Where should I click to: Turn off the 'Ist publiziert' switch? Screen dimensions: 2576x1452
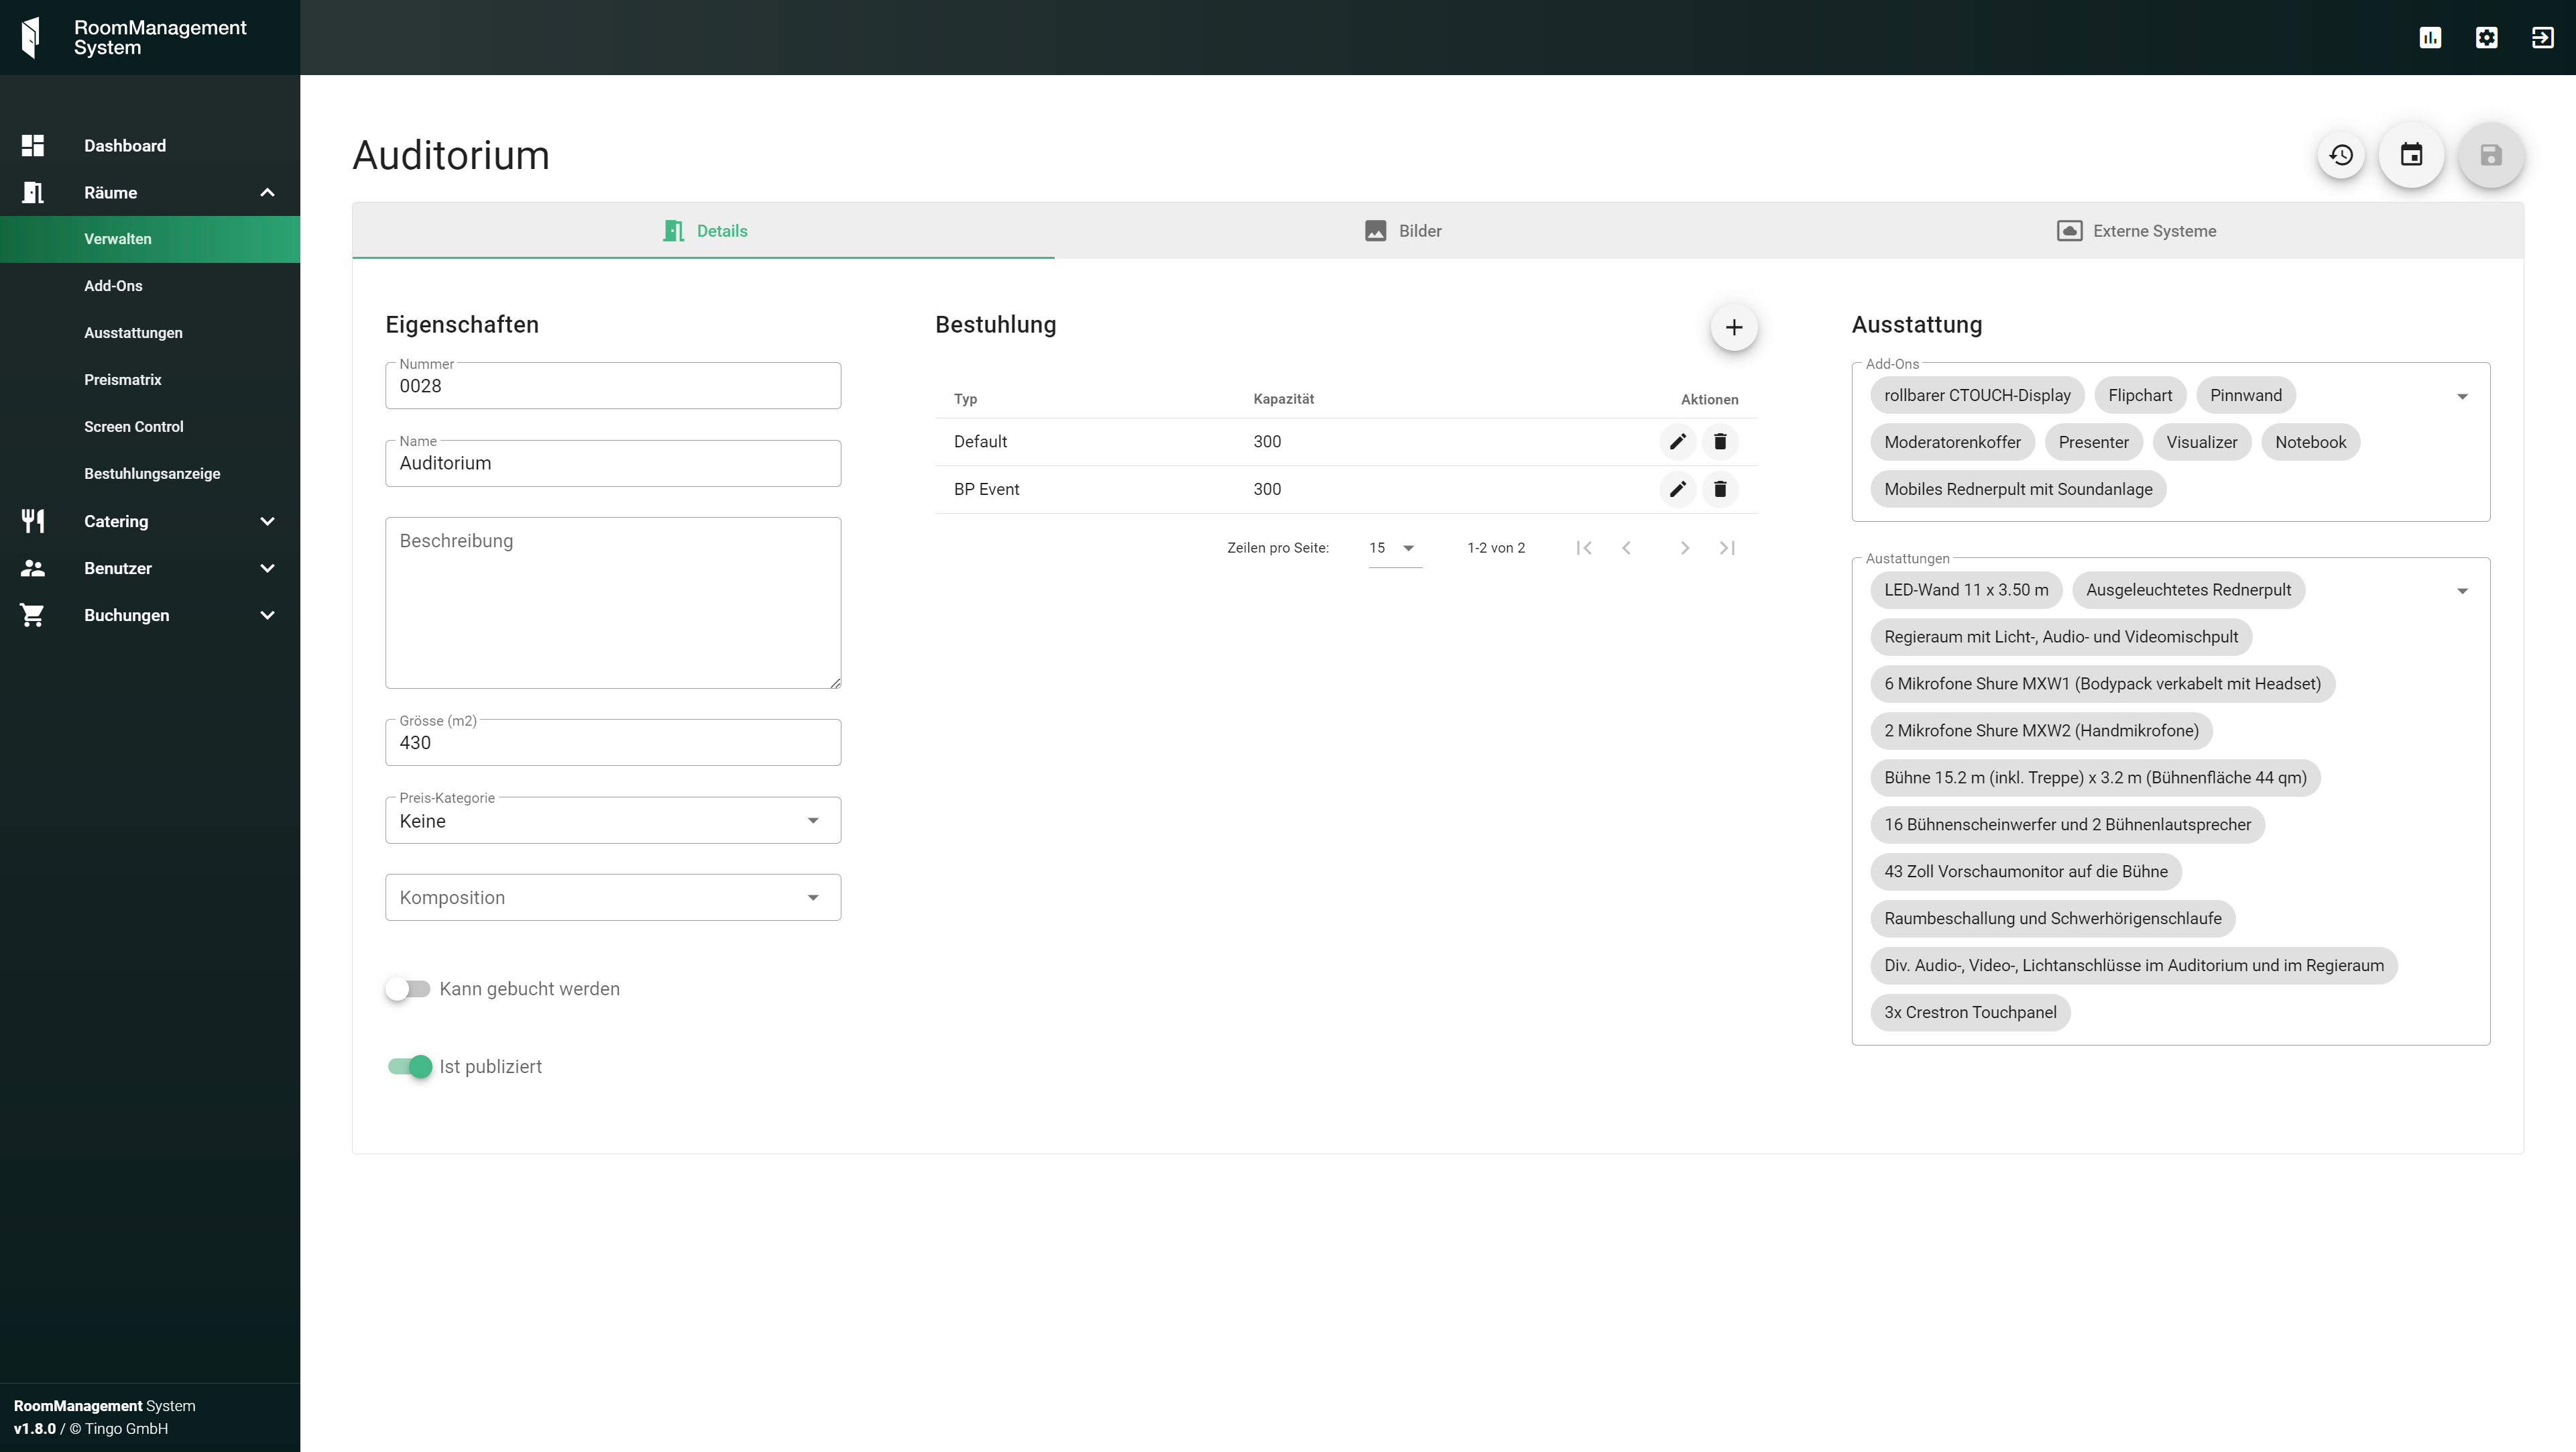tap(410, 1067)
